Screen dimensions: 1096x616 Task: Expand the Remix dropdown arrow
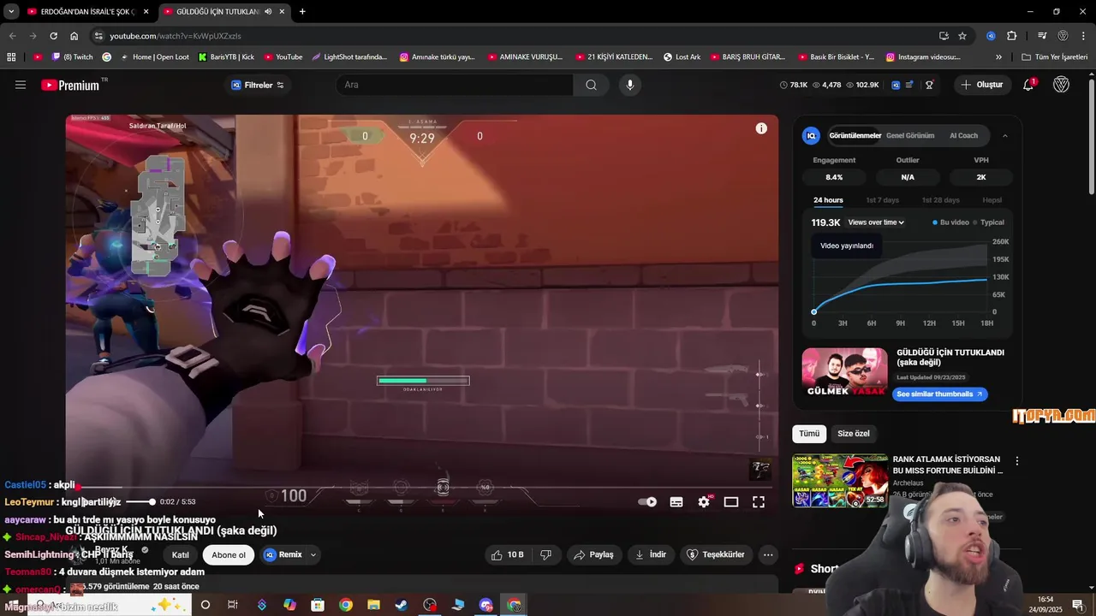[313, 554]
